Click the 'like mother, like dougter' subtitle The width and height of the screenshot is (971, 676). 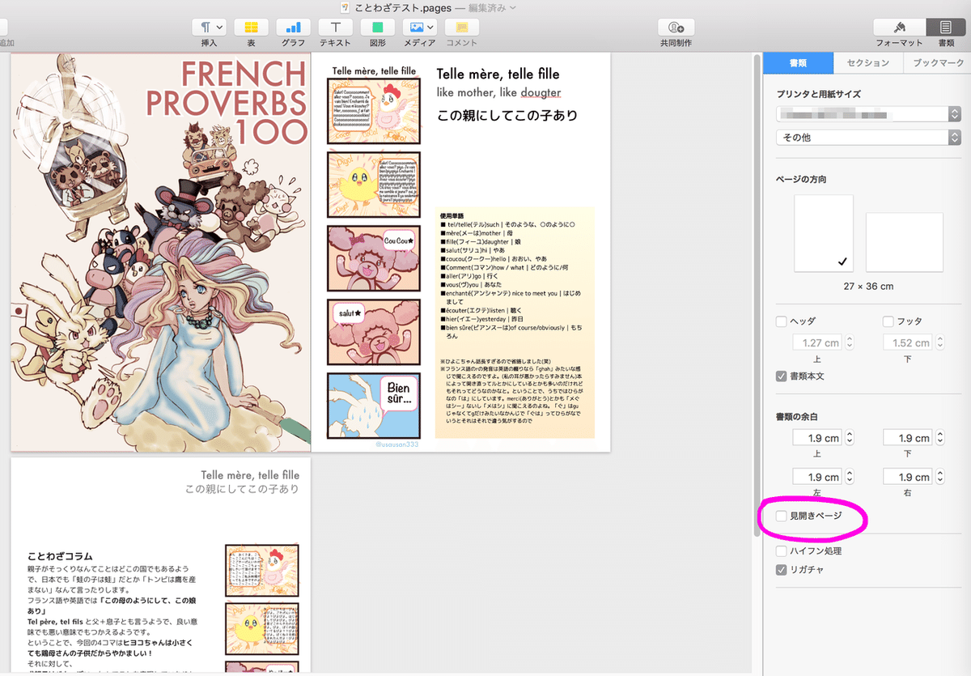pyautogui.click(x=498, y=92)
